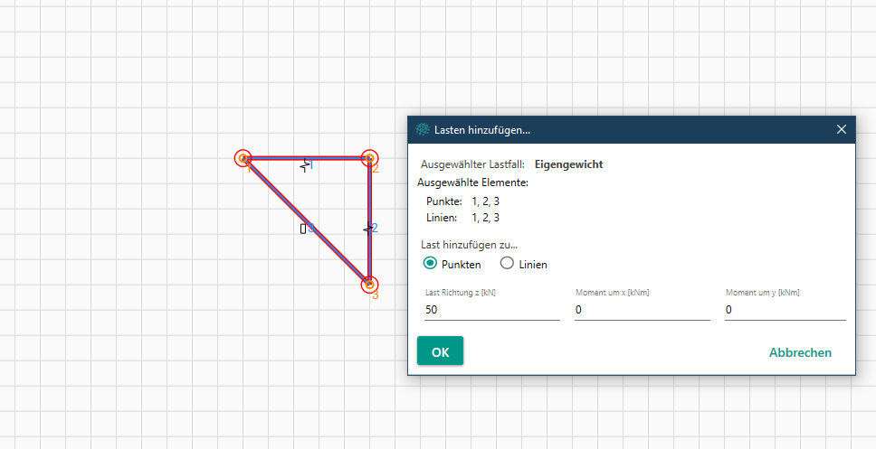Image resolution: width=876 pixels, height=449 pixels.
Task: Select node 1 circle at top-left corner
Action: (243, 159)
